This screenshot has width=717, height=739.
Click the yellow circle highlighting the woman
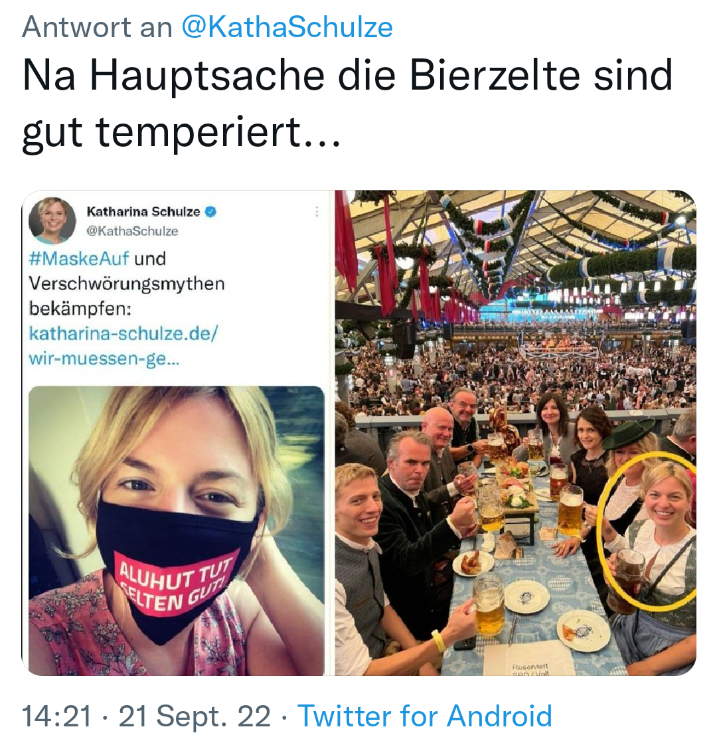click(x=647, y=532)
